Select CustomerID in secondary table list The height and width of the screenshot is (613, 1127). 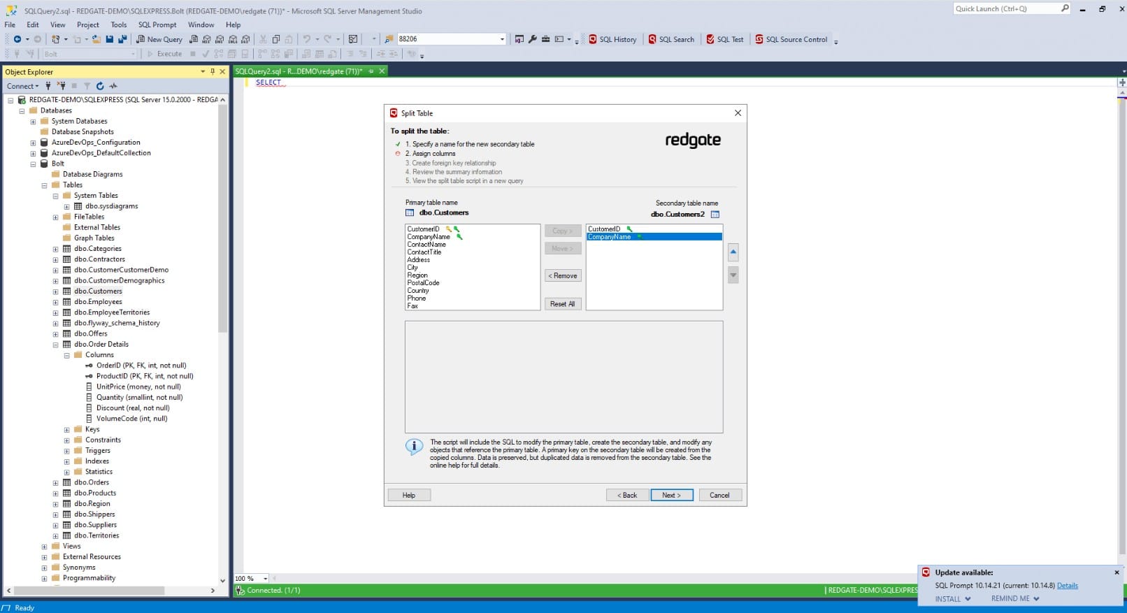604,229
